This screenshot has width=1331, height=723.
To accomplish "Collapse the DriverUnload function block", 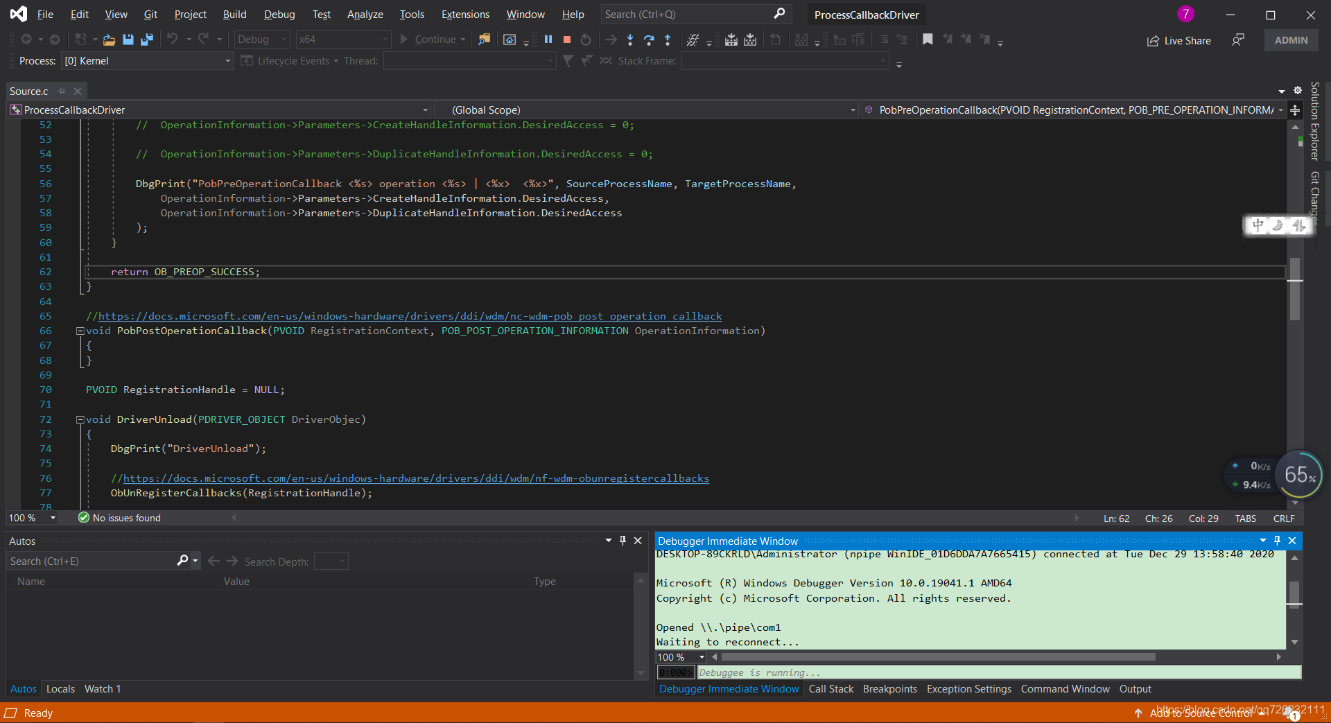I will (80, 419).
